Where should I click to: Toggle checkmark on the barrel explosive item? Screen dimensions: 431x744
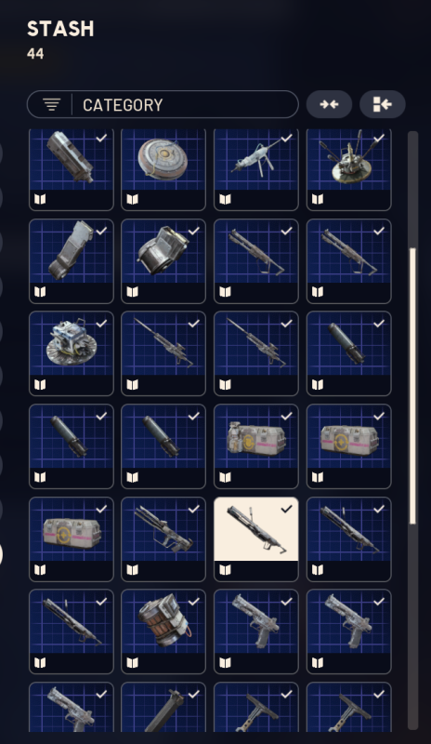[x=194, y=601]
